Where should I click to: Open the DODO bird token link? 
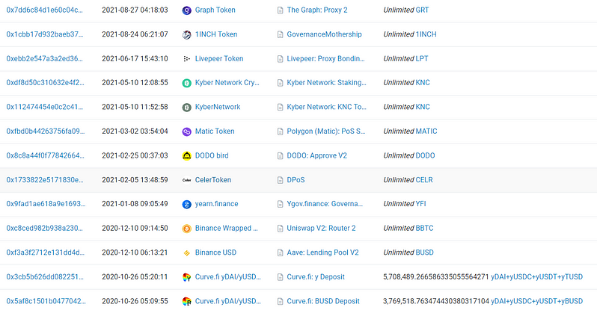point(212,155)
